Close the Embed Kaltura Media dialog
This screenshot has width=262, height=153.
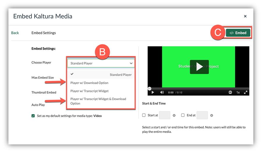(x=245, y=16)
